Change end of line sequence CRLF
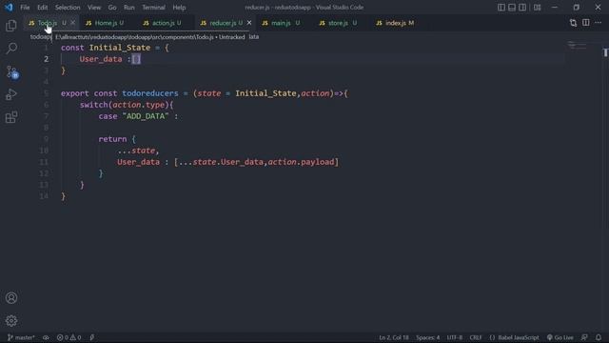 pyautogui.click(x=476, y=337)
